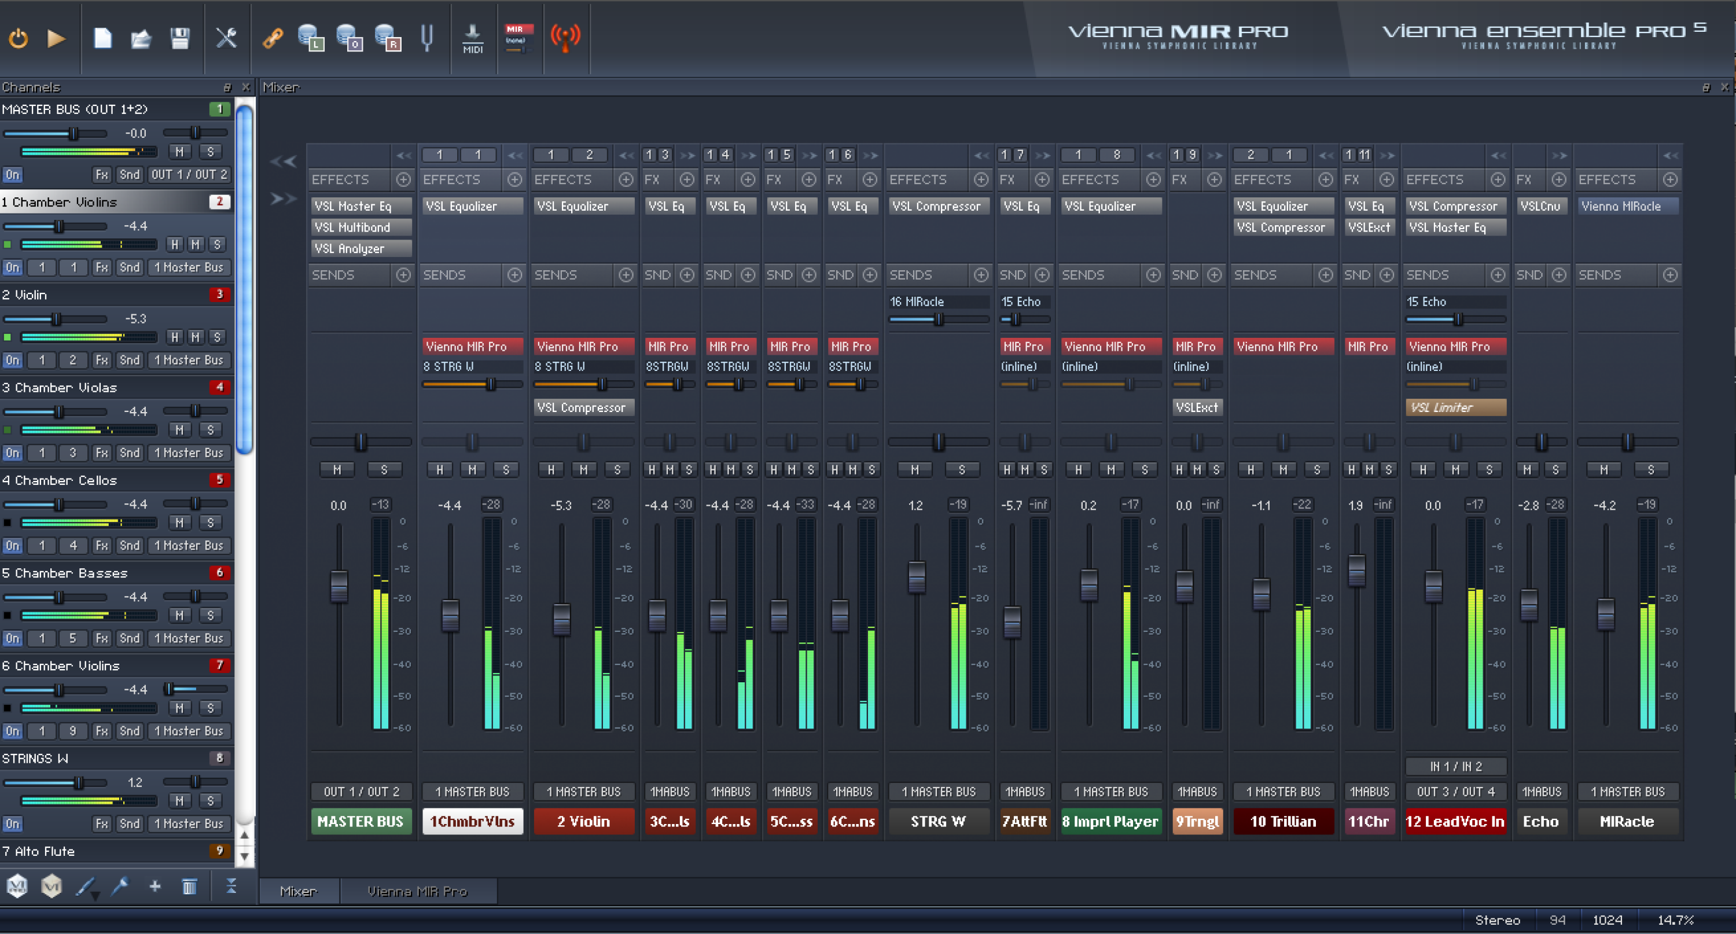Viewport: 1736px width, 934px height.
Task: Open output dropdown OUT 3 / OUT 4
Action: tap(1455, 792)
